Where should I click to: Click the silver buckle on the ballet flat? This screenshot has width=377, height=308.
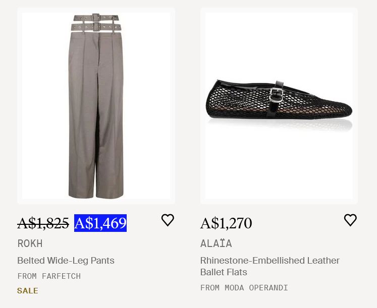pyautogui.click(x=275, y=93)
